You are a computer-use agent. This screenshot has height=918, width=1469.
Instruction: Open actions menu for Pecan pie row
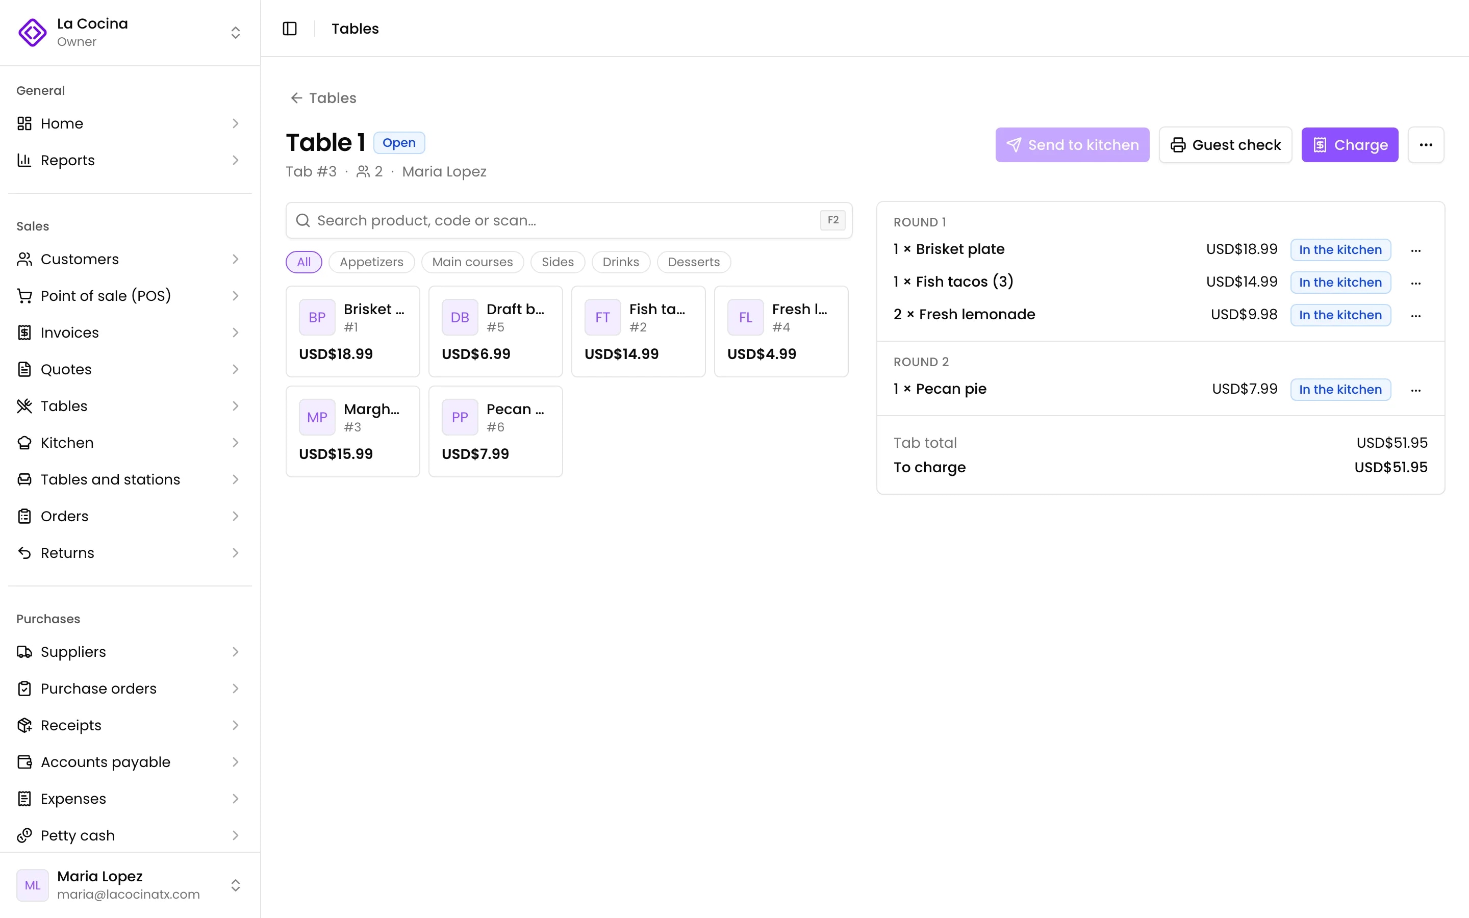1415,390
